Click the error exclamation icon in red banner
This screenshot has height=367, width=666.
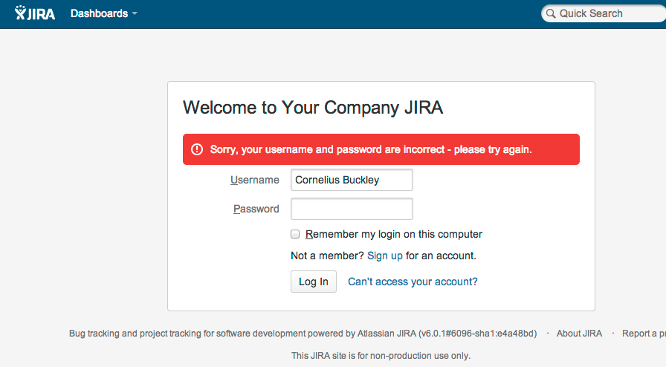click(x=197, y=149)
